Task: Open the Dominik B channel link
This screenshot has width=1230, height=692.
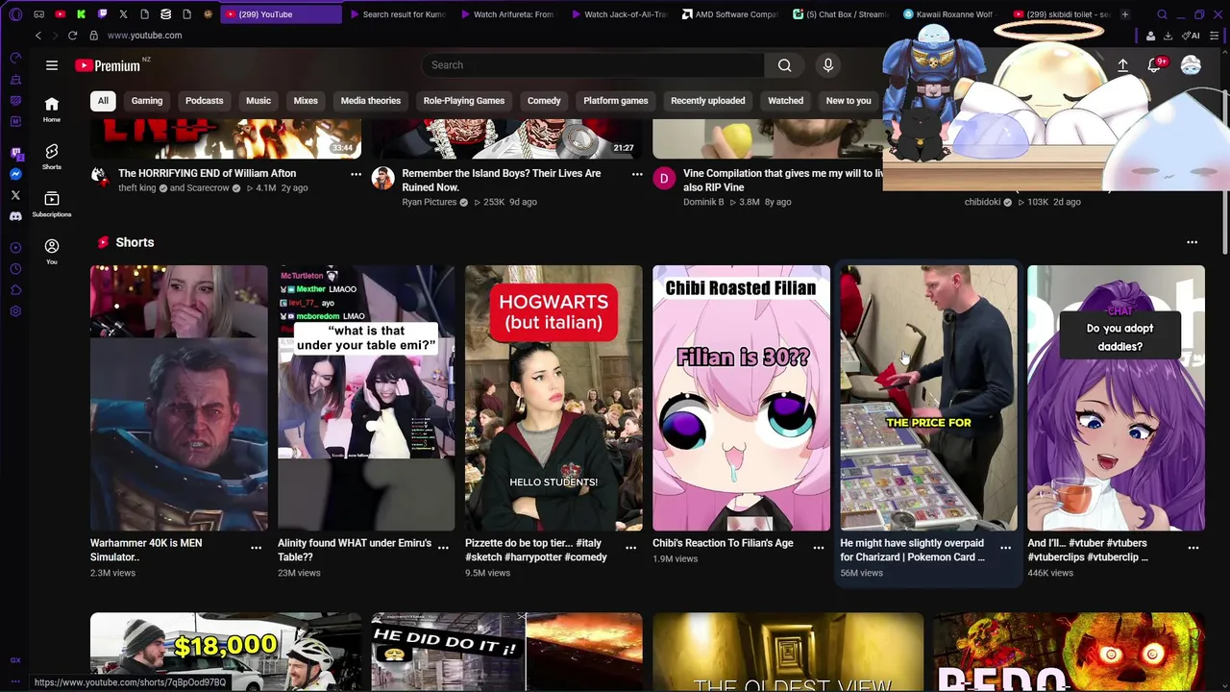Action: pyautogui.click(x=703, y=203)
